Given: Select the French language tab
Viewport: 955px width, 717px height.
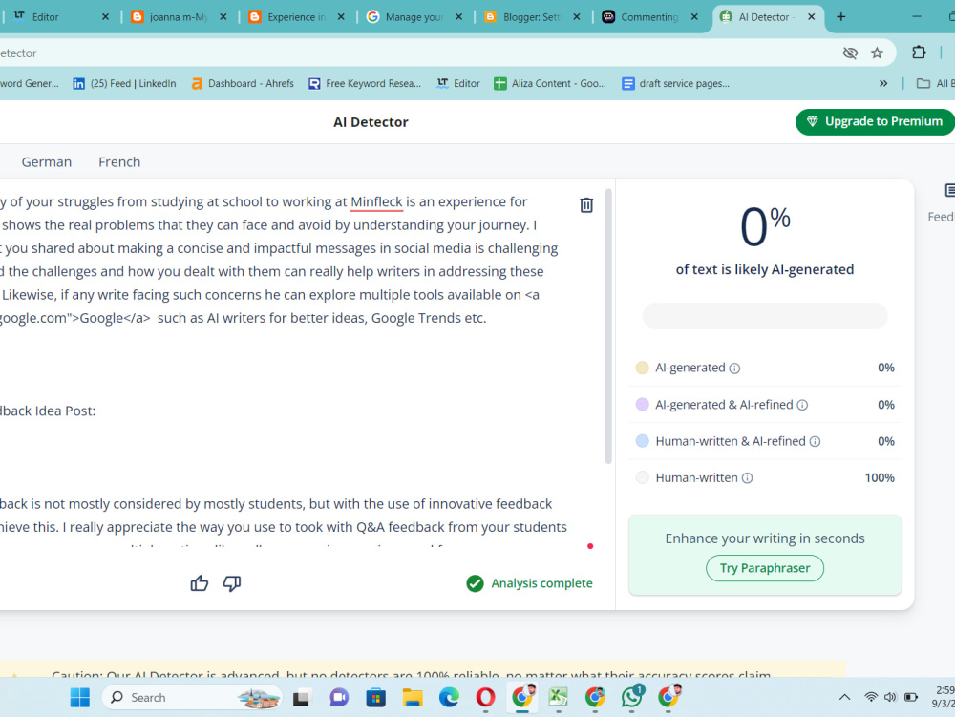Looking at the screenshot, I should click(119, 162).
